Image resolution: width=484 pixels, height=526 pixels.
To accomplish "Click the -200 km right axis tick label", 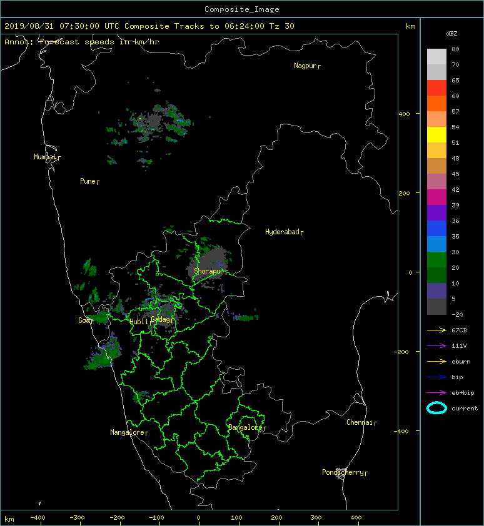I will click(401, 352).
